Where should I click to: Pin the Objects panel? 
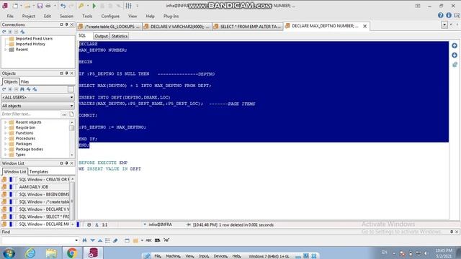tap(66, 73)
